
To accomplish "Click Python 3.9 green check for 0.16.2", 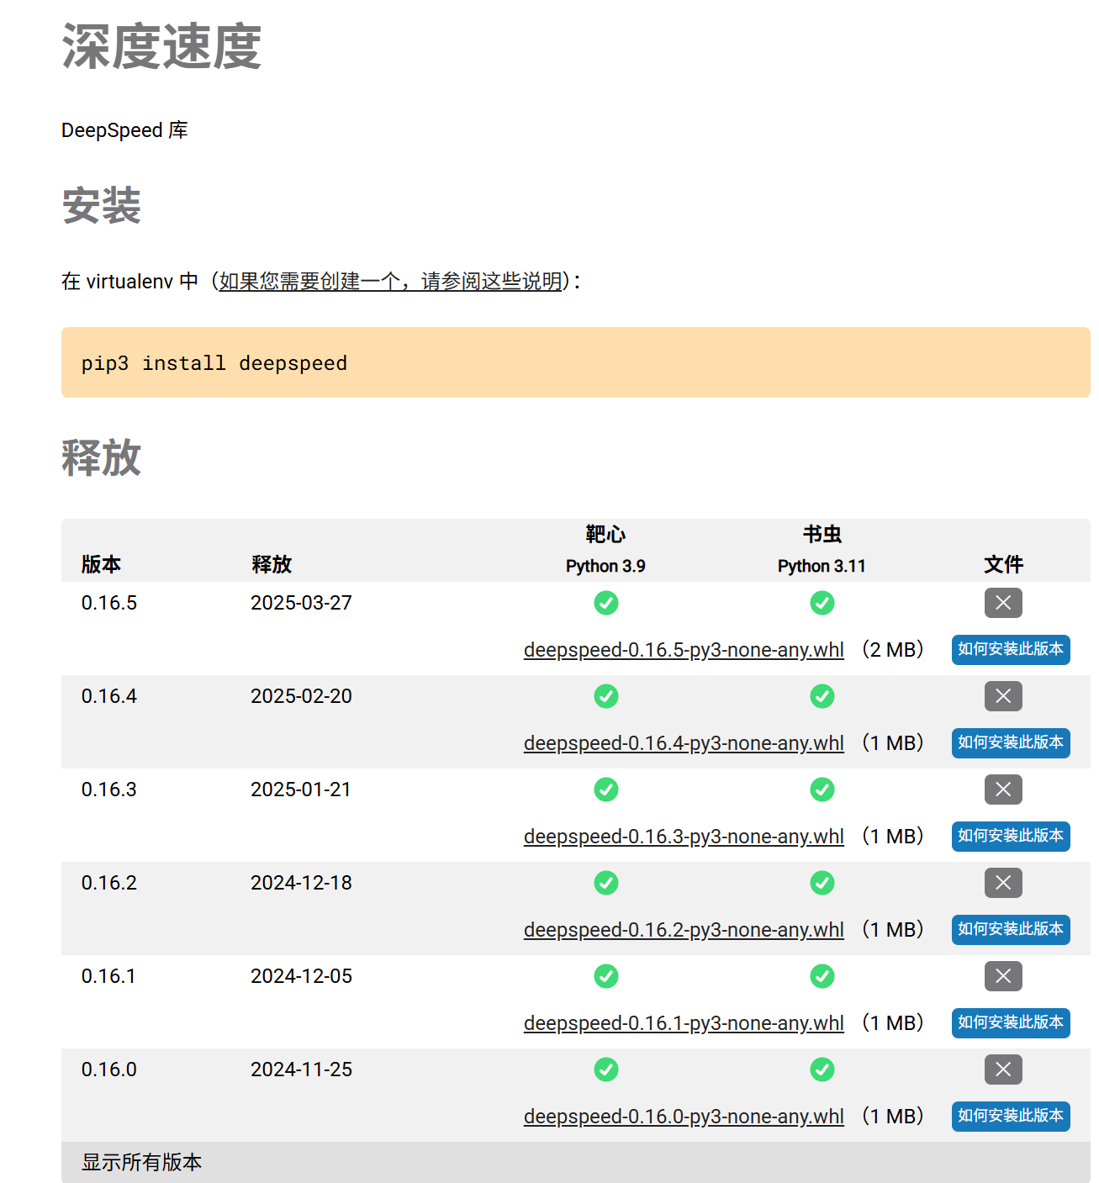I will click(605, 883).
